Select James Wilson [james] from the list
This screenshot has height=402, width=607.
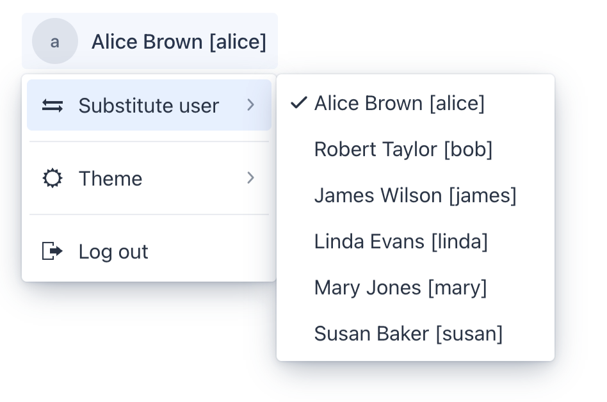(415, 195)
